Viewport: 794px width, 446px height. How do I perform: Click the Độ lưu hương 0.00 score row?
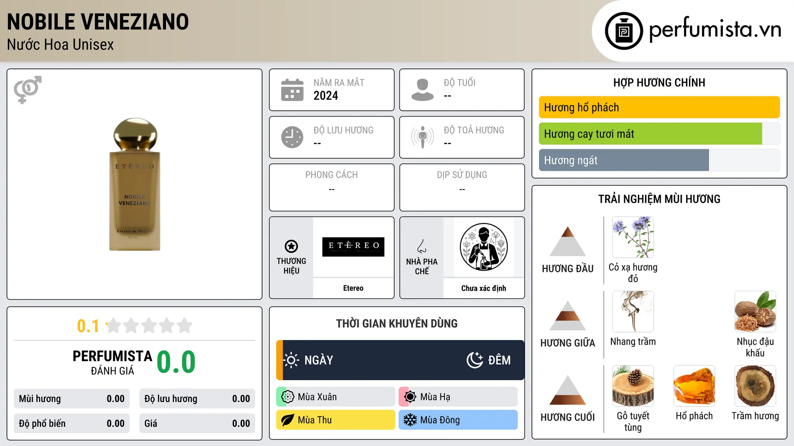click(x=197, y=399)
